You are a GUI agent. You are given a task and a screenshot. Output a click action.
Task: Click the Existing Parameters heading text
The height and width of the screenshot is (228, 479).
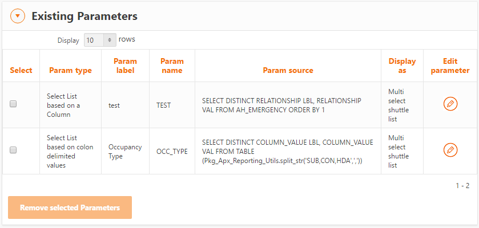(84, 17)
